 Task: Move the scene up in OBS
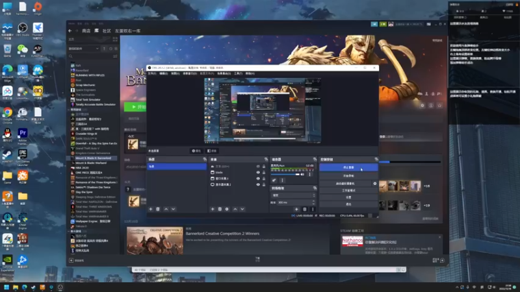(166, 209)
